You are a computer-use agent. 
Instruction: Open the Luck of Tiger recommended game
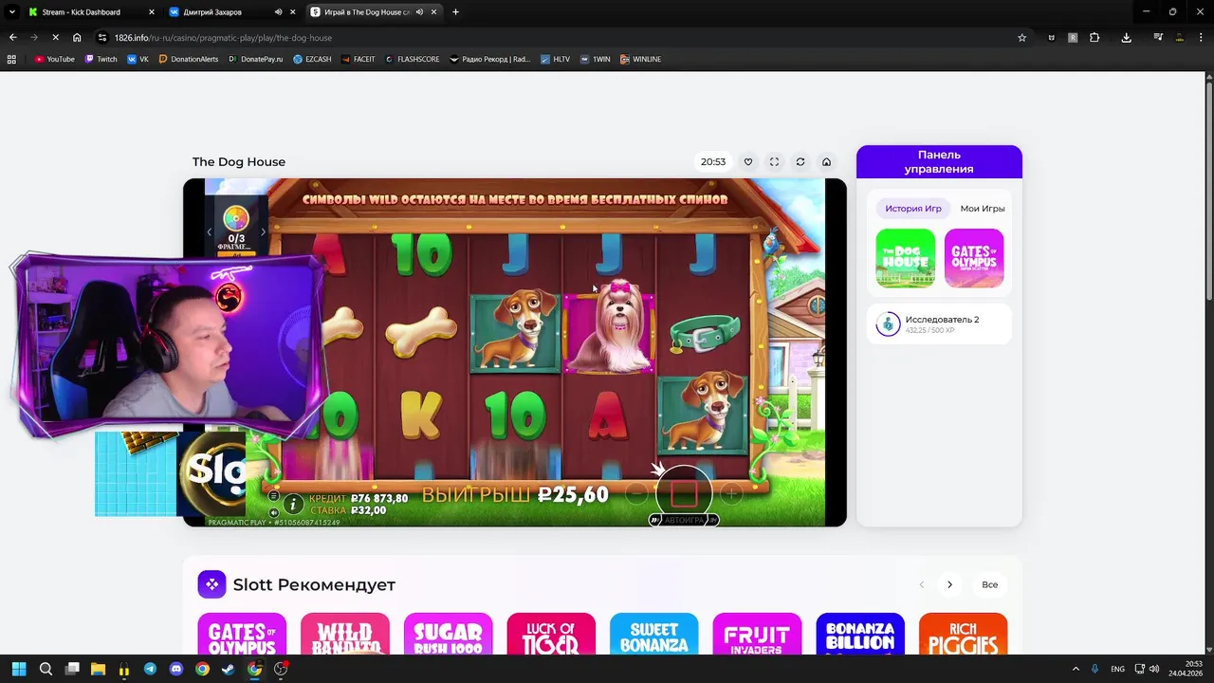[x=551, y=634]
